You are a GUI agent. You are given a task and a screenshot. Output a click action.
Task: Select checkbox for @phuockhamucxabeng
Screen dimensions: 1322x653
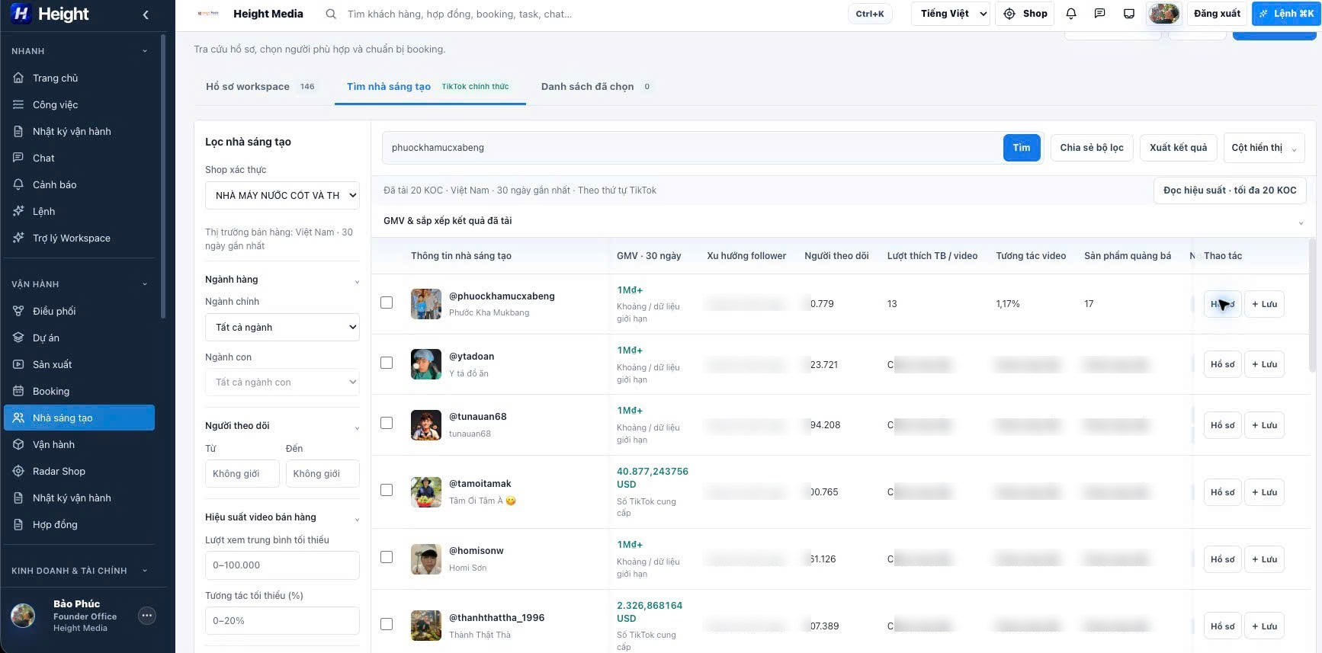pyautogui.click(x=387, y=302)
